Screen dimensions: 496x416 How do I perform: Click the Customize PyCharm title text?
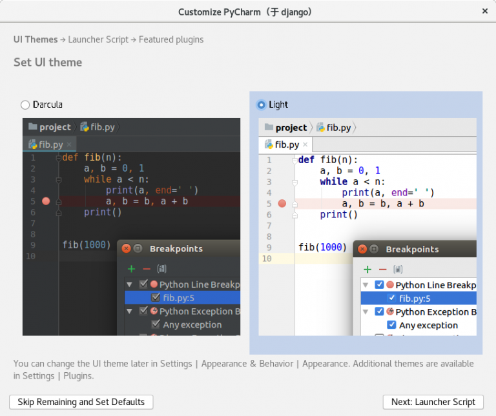(245, 12)
